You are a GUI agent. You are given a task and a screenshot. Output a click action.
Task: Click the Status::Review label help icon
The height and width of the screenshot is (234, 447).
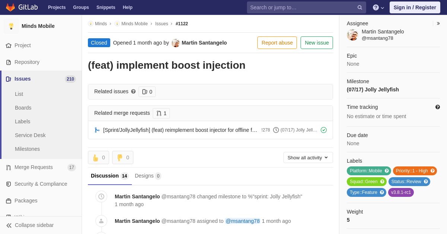(426, 182)
